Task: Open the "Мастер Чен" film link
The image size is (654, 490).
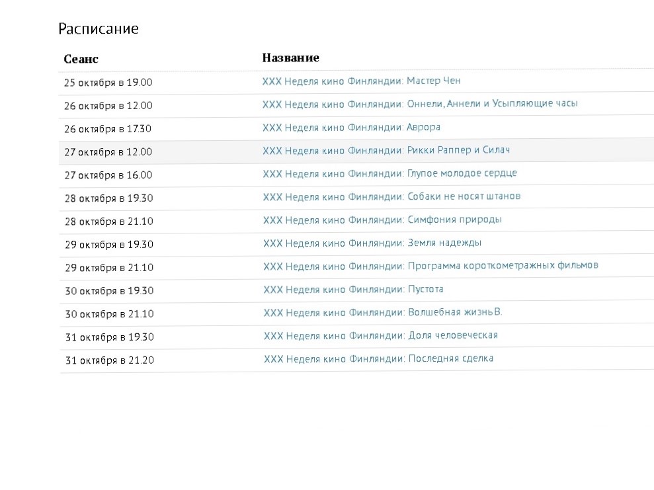Action: click(361, 81)
